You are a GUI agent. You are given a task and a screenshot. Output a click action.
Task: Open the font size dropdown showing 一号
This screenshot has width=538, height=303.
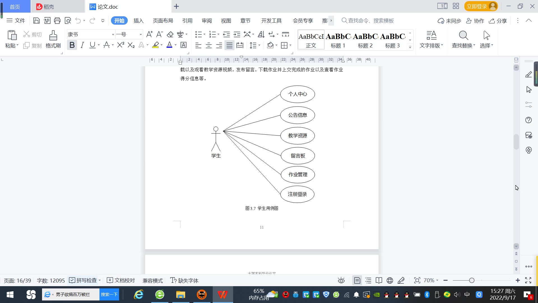tap(141, 35)
